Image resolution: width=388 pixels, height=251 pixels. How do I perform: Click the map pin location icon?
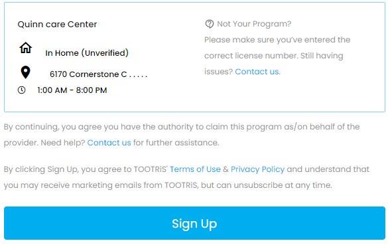pyautogui.click(x=25, y=72)
